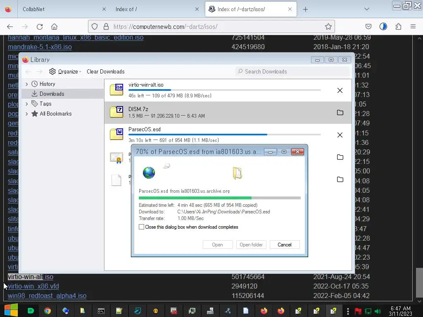This screenshot has height=317, width=423.
Task: Bookmark this page with the star
Action: [x=328, y=26]
